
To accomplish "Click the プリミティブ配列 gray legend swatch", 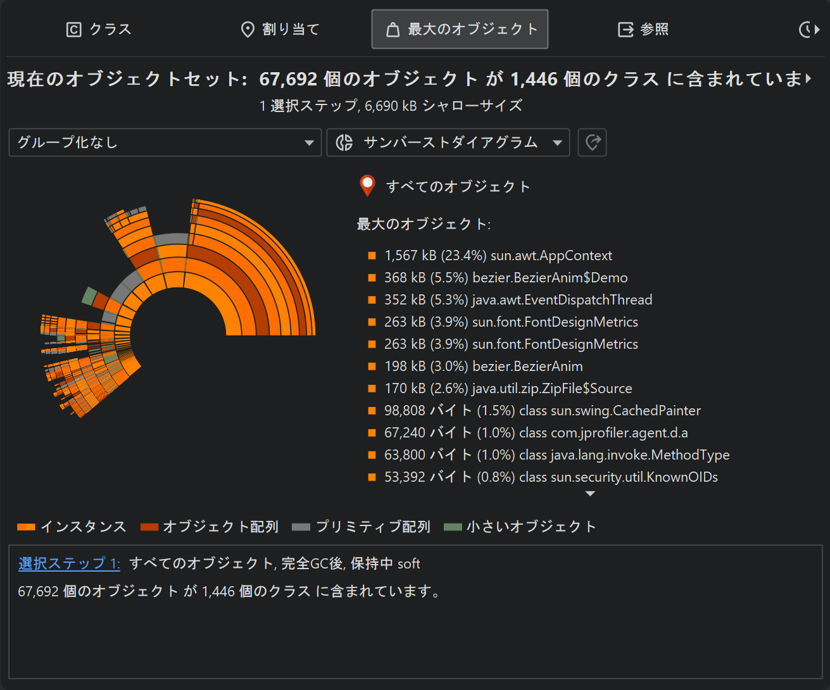I will coord(301,527).
